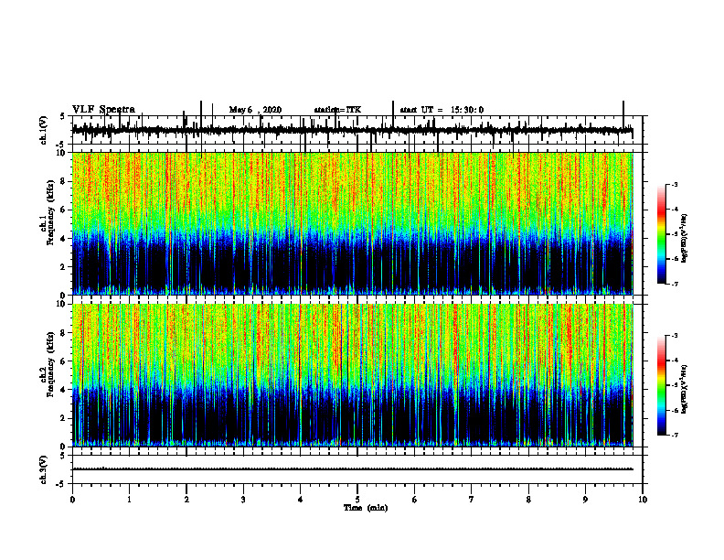Click time axis tick label '0'
Screen dimensions: 724x560
[x=72, y=500]
